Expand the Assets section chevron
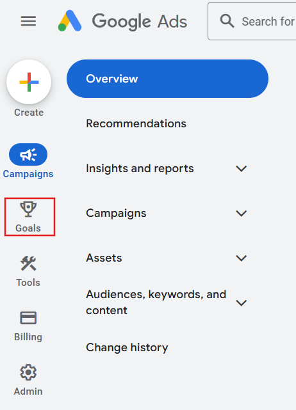This screenshot has width=296, height=410. tap(242, 258)
